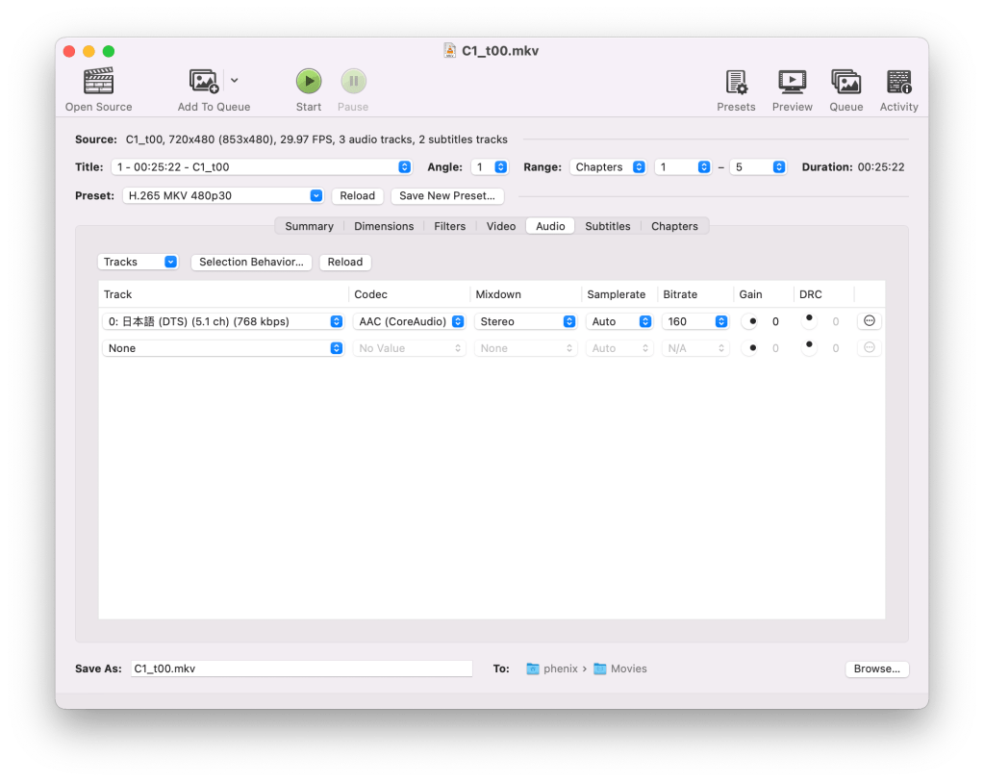Open the Stereo mixdown dropdown
The width and height of the screenshot is (984, 782).
pyautogui.click(x=526, y=321)
